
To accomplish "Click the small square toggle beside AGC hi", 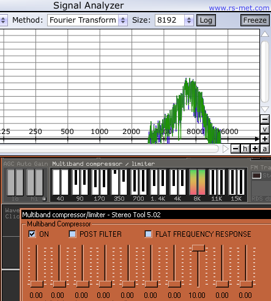I will tap(44, 199).
